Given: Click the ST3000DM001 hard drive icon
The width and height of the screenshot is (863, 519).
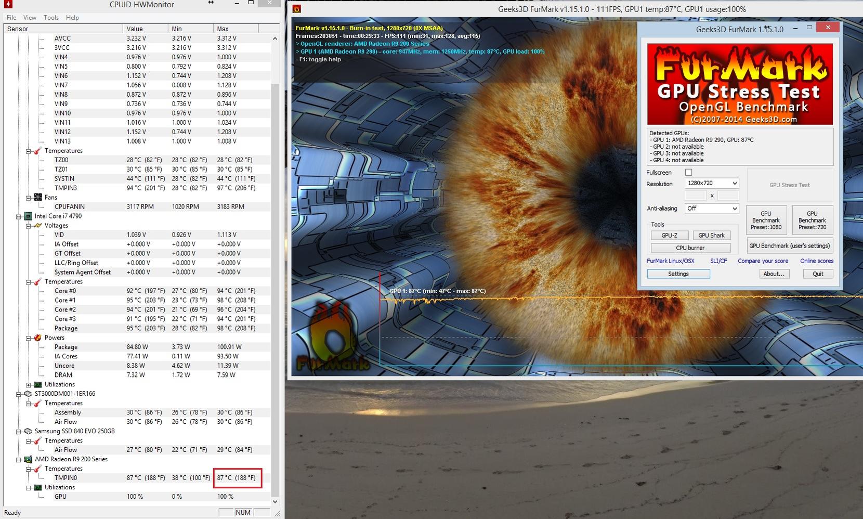Looking at the screenshot, I should pyautogui.click(x=28, y=394).
